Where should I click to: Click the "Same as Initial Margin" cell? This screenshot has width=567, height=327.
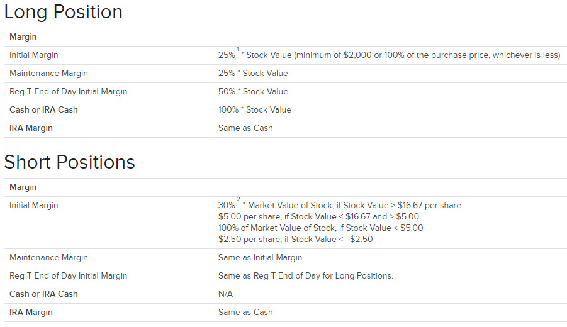[x=260, y=258]
